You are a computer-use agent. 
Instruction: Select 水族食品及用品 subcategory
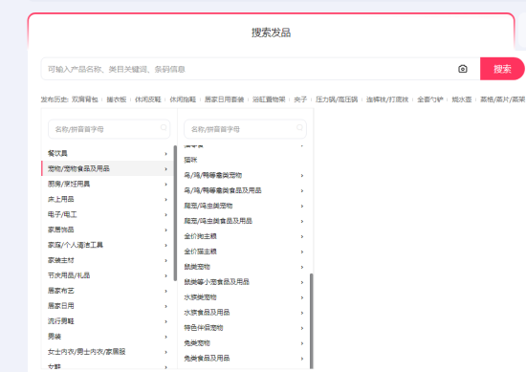point(244,313)
